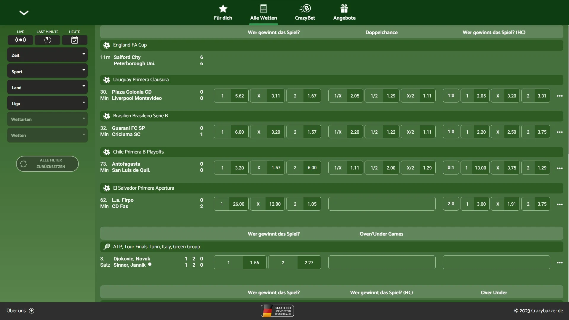Click the ATP Tour Finals tennis racket icon

click(x=107, y=247)
